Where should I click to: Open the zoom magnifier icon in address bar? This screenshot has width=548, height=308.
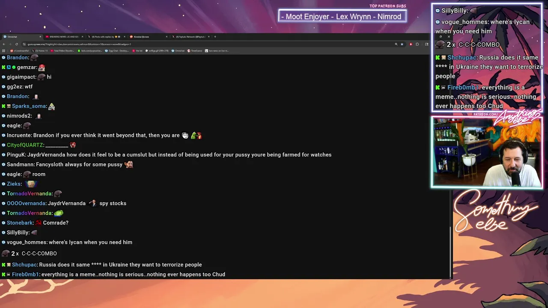click(x=396, y=44)
